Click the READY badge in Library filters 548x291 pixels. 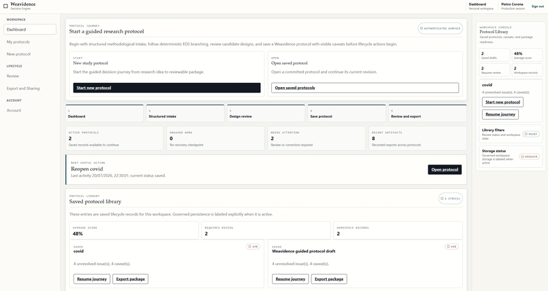[531, 134]
